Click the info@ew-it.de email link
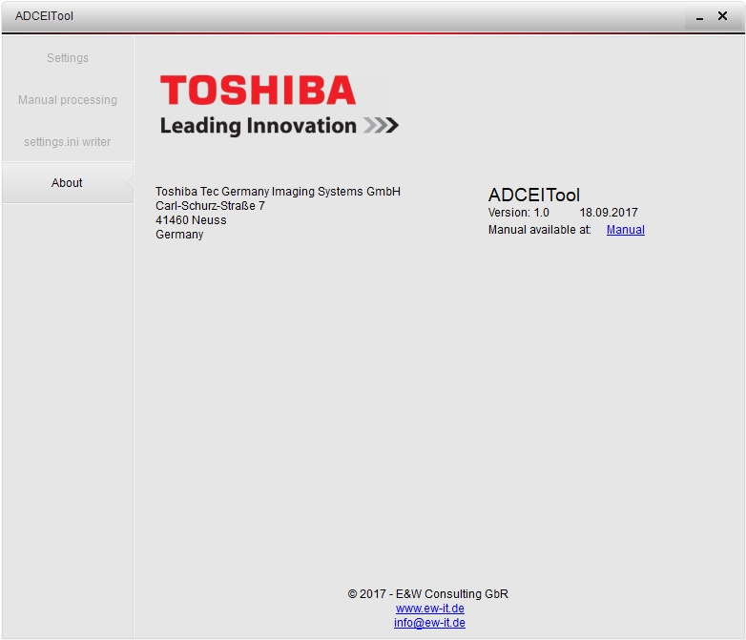 pyautogui.click(x=429, y=623)
